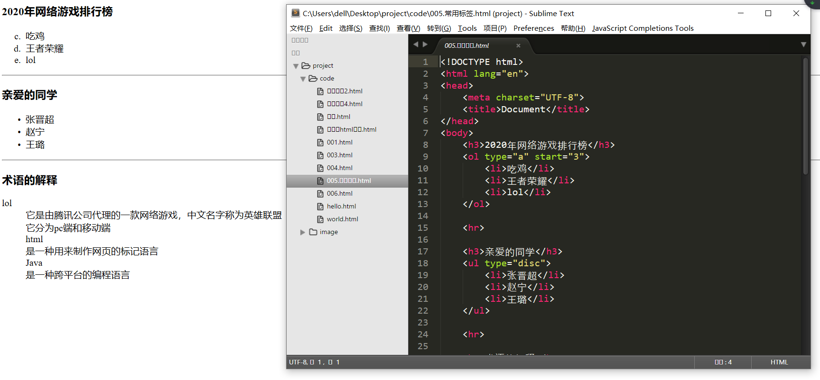Viewport: 820px width, 380px height.
Task: Click browser heading 亲爱的同学
Action: coord(29,95)
